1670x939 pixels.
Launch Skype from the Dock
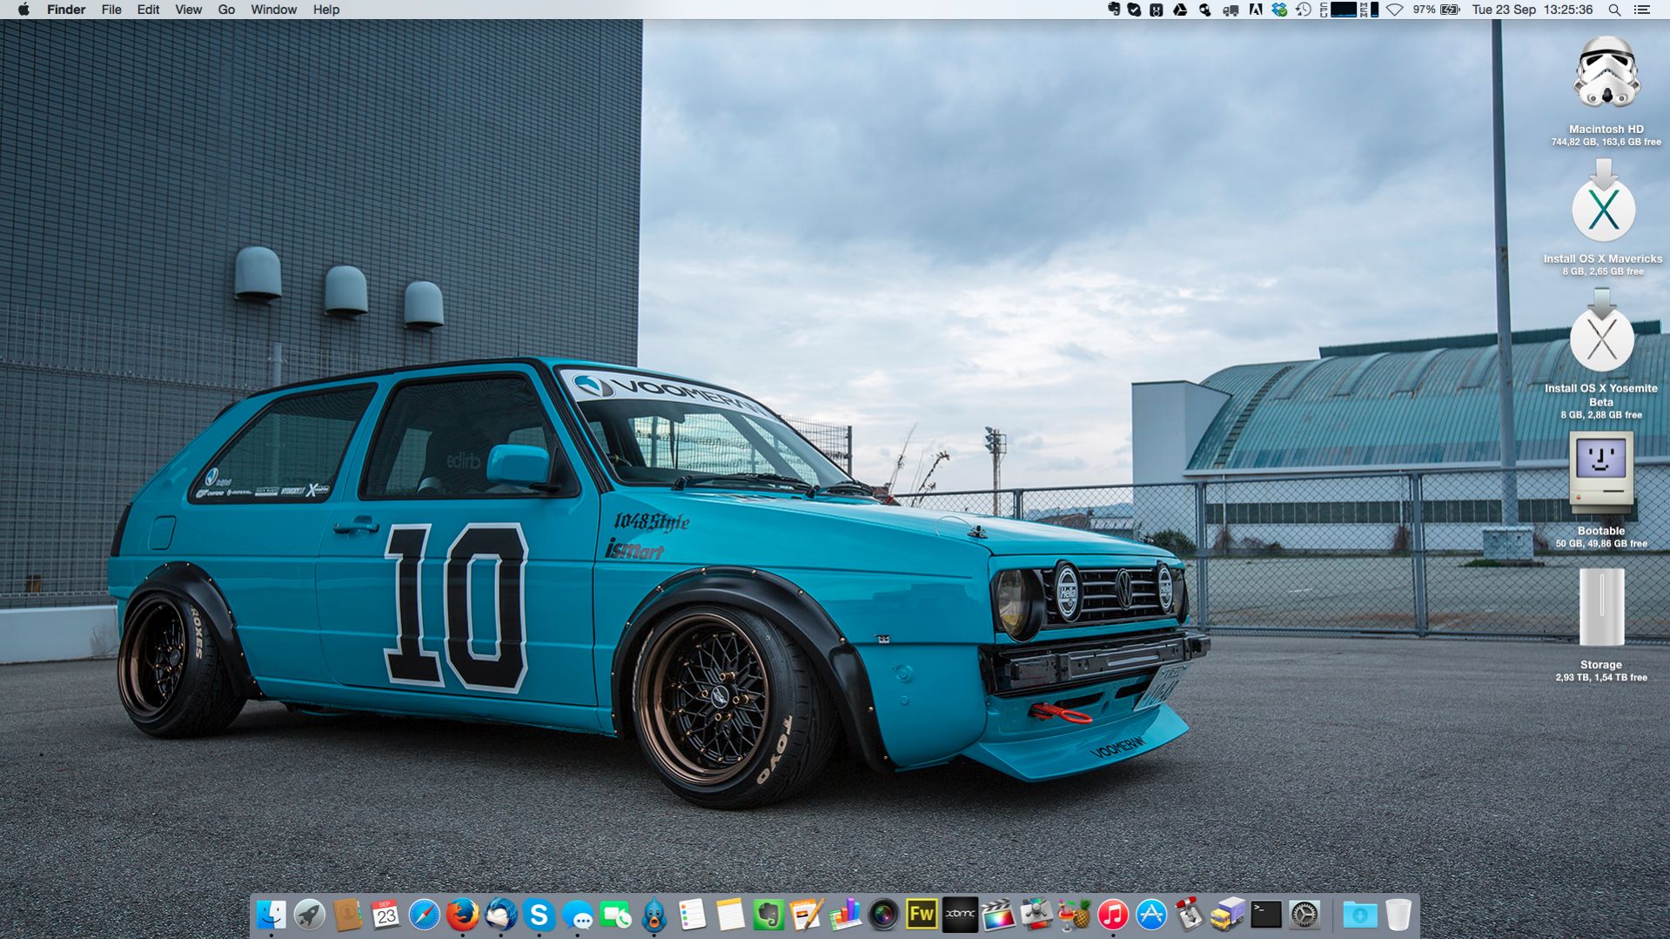(x=539, y=915)
